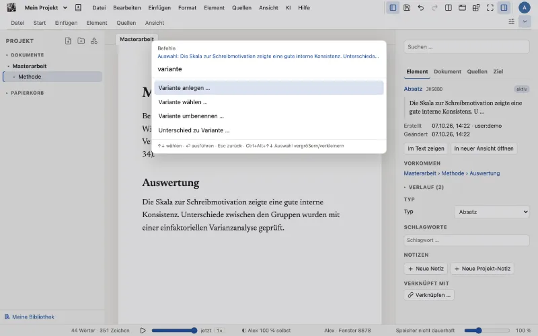The height and width of the screenshot is (336, 538).
Task: Switch to the Dokument inspector tab
Action: [447, 72]
